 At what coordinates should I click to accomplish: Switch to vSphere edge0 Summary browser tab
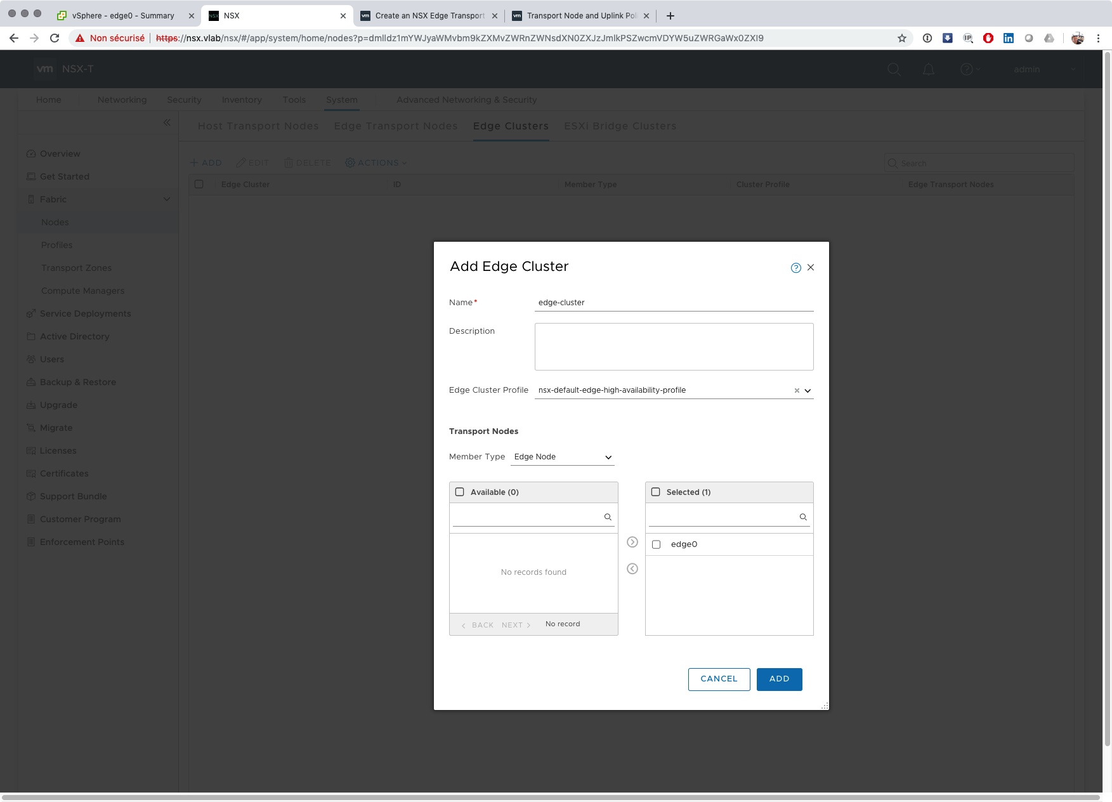pyautogui.click(x=123, y=16)
